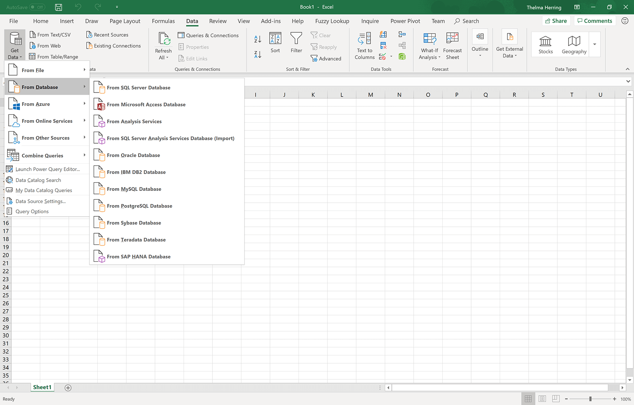Click Manage Data Model icon

(402, 57)
